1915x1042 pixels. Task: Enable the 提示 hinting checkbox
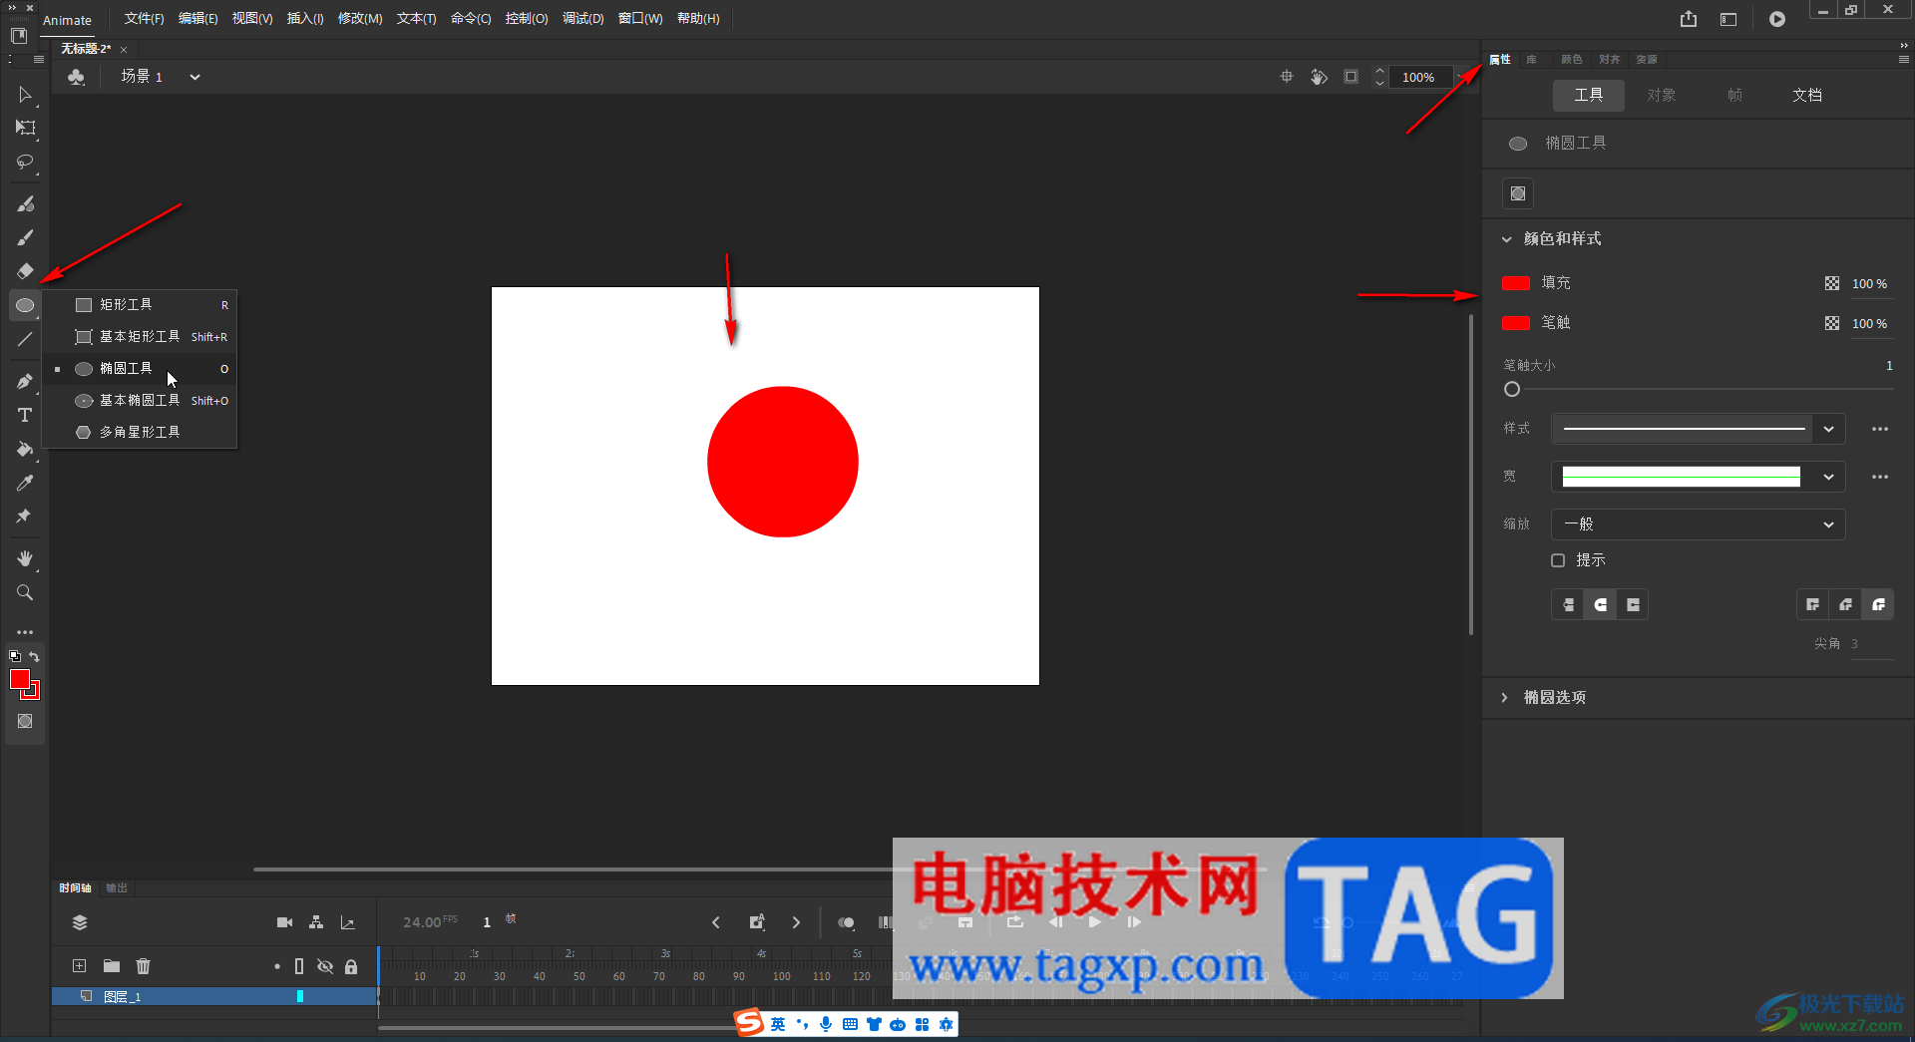tap(1558, 560)
